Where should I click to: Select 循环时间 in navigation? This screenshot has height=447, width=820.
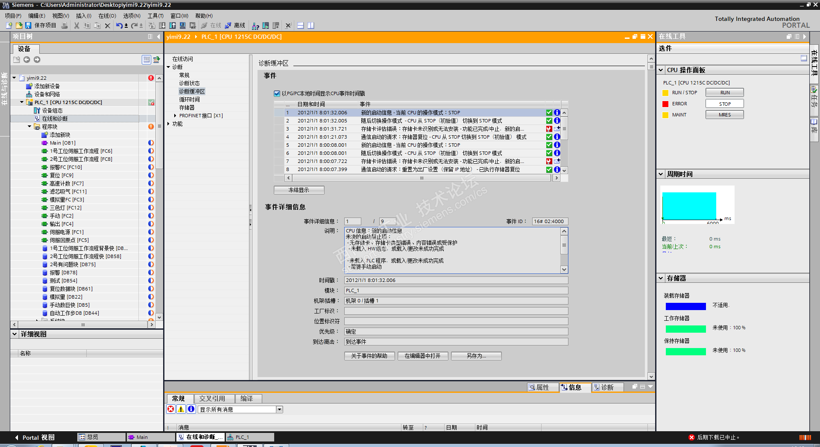(189, 99)
